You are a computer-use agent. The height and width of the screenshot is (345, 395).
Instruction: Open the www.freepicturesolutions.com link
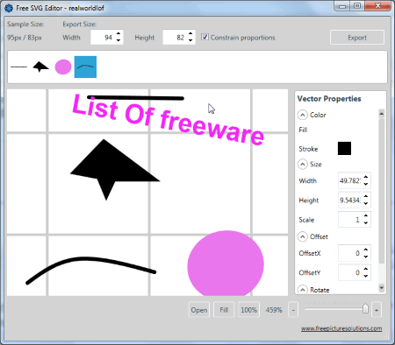[x=341, y=328]
